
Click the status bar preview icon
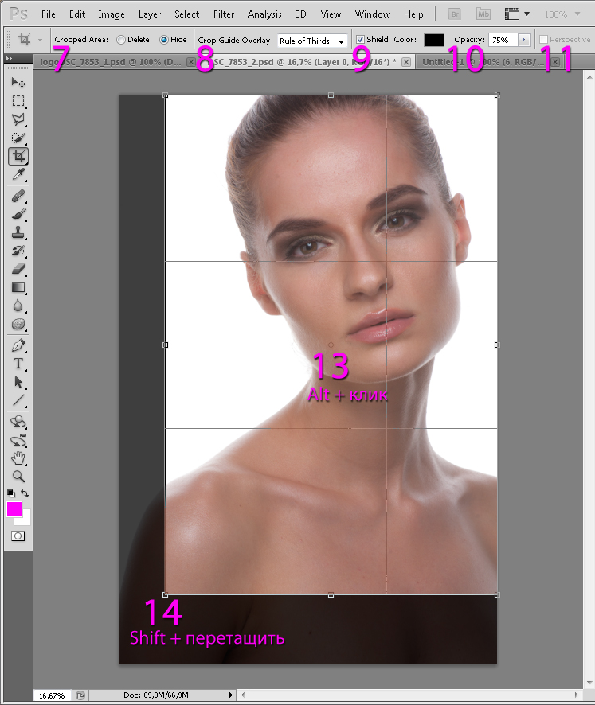click(80, 695)
